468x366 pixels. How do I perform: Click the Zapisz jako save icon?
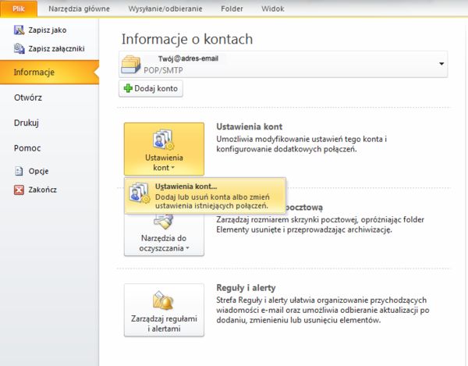19,30
